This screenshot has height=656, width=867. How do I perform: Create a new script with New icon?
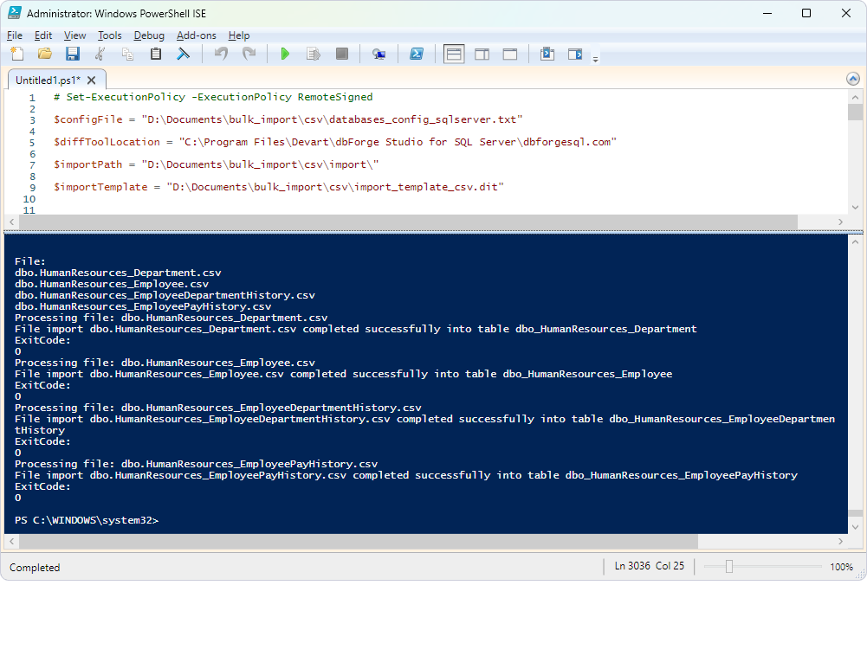[x=17, y=55]
